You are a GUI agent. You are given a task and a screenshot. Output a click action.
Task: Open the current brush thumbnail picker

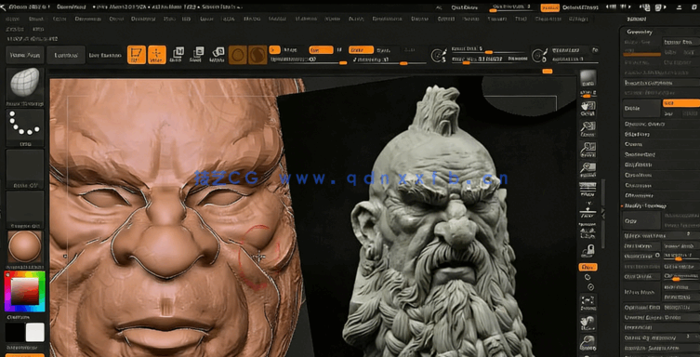pos(25,85)
